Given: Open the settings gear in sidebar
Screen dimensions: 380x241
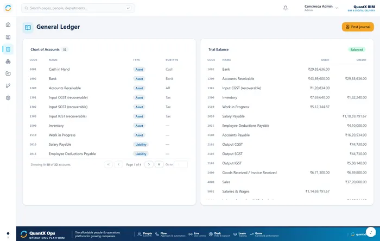Looking at the screenshot, I should tap(8, 98).
